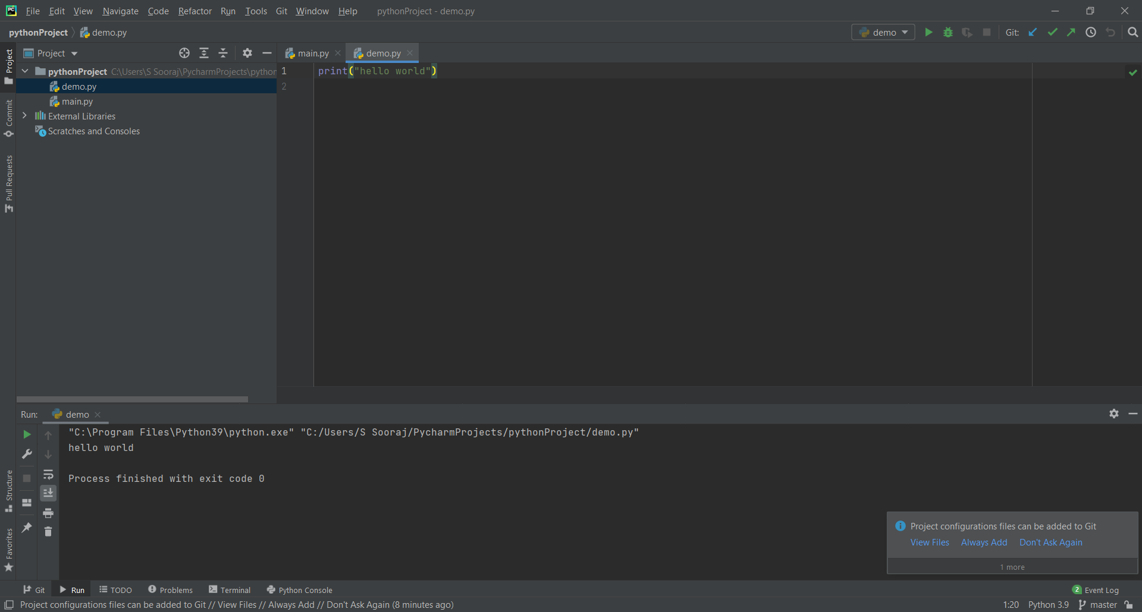Click Don't Ask Again link
The width and height of the screenshot is (1142, 612).
coord(1051,542)
